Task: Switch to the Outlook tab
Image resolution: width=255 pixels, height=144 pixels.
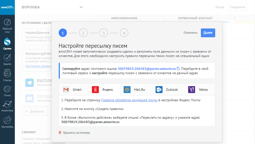Action: (167, 90)
